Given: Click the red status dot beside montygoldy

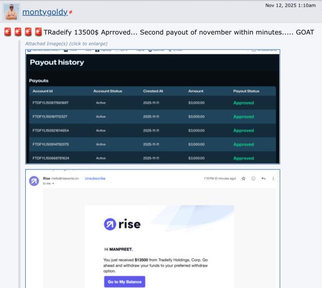Looking at the screenshot, I should 71,12.
